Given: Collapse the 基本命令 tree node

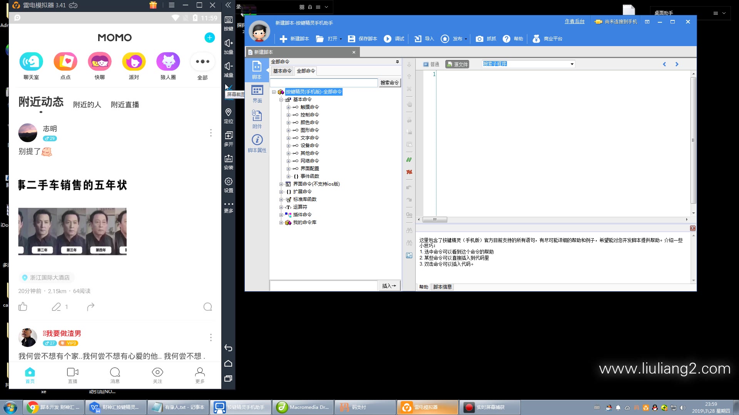Looking at the screenshot, I should tap(281, 100).
